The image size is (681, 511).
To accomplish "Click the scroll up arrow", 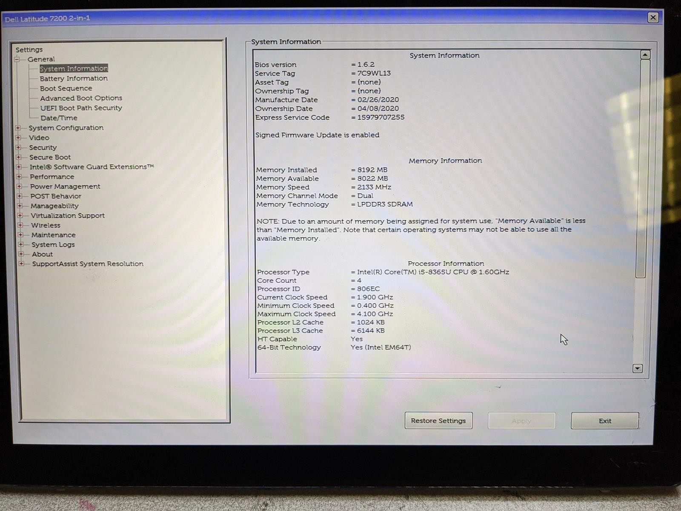I will point(645,55).
